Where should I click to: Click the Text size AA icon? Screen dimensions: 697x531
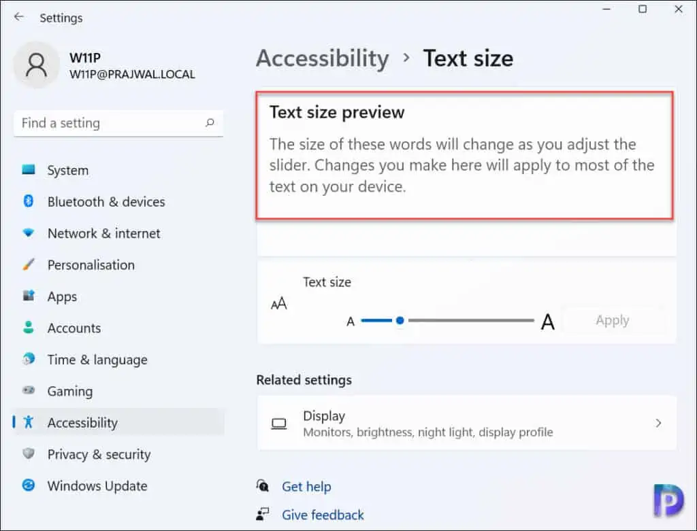[x=279, y=304]
